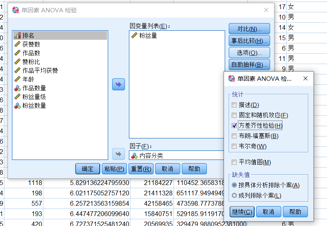Viewport: 327px width, 226px height.
Task: Open the 选项(O)... dialog
Action: (x=249, y=53)
